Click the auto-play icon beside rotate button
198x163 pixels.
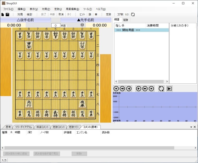click(169, 89)
